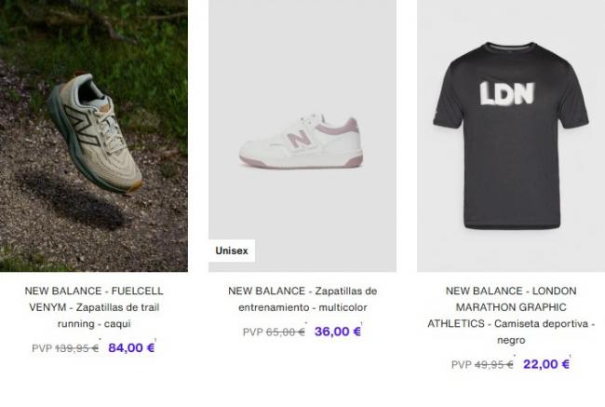Screen dimensions: 605x407
Task: Click the PVP label under the trail shoe
Action: 42,348
